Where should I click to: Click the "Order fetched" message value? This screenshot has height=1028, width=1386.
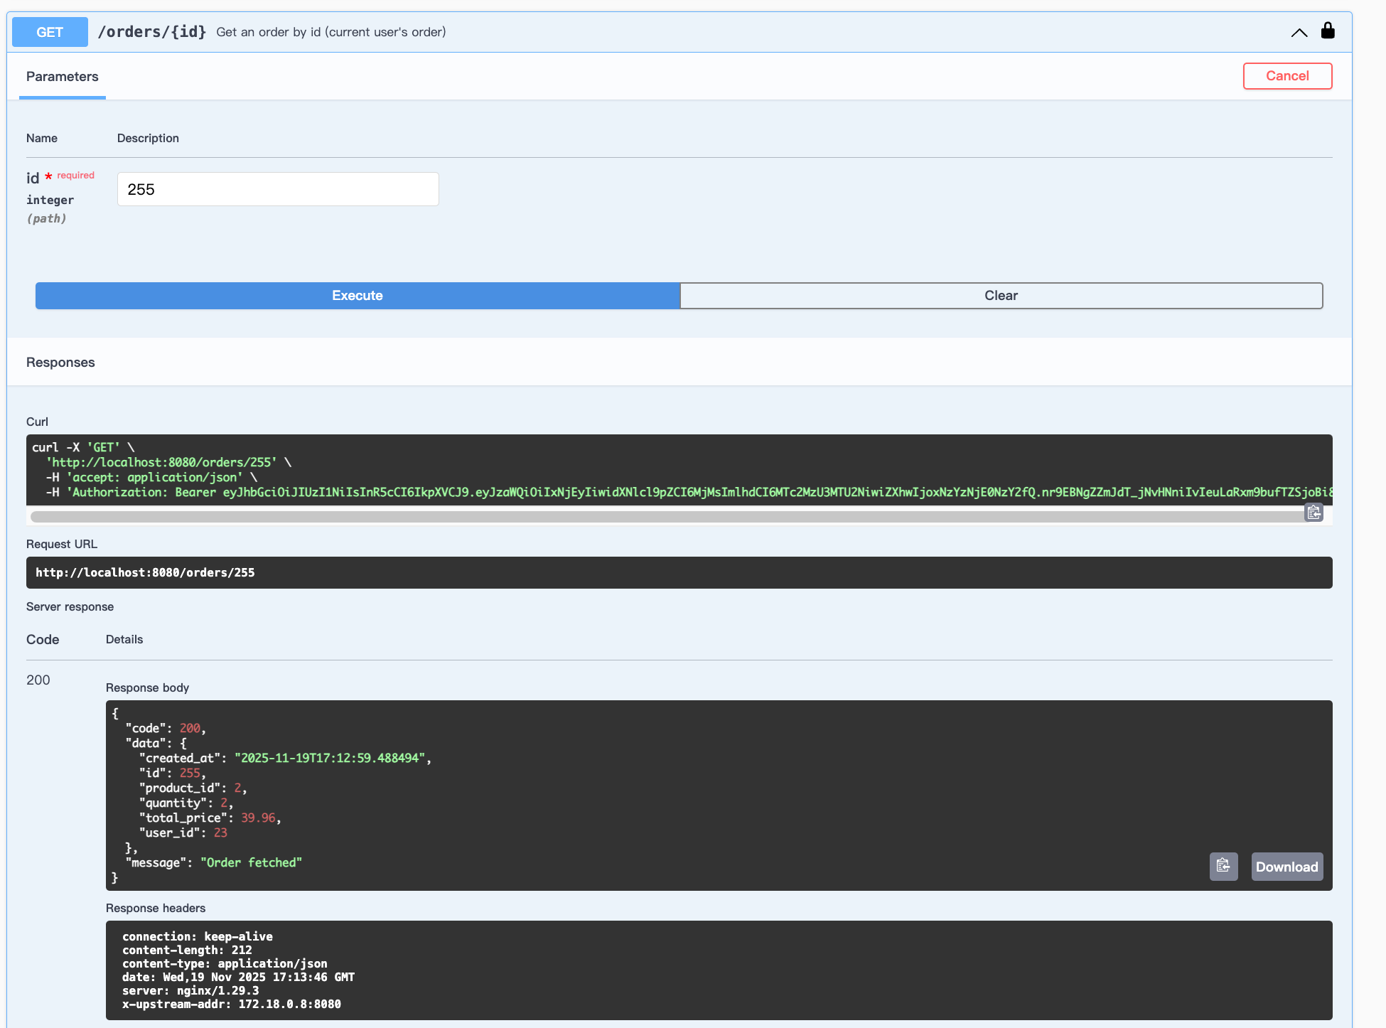[x=251, y=862]
